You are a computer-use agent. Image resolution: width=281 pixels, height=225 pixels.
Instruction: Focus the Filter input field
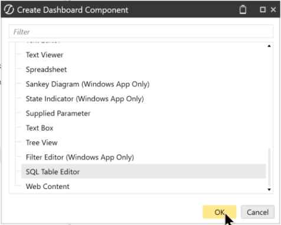pos(141,31)
